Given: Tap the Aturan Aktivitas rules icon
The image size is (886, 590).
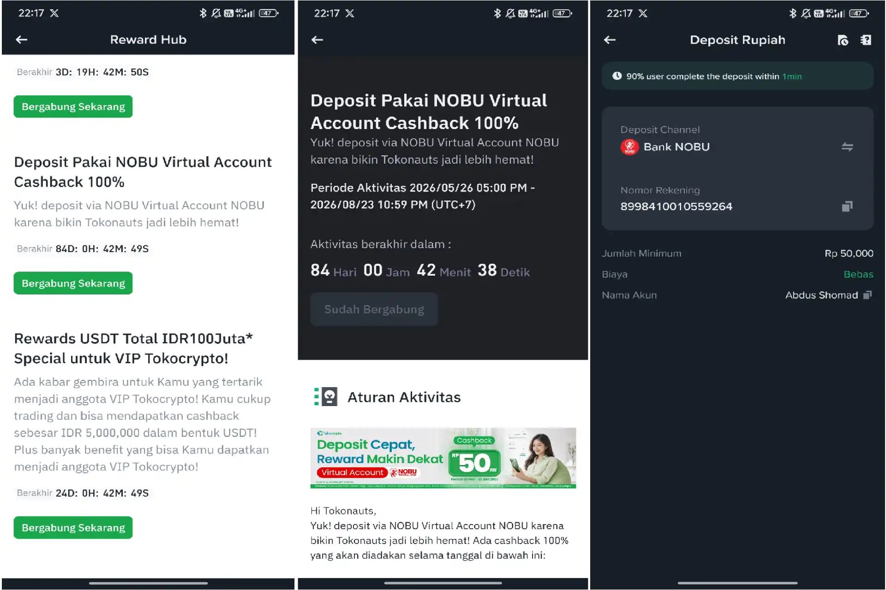Looking at the screenshot, I should click(326, 396).
